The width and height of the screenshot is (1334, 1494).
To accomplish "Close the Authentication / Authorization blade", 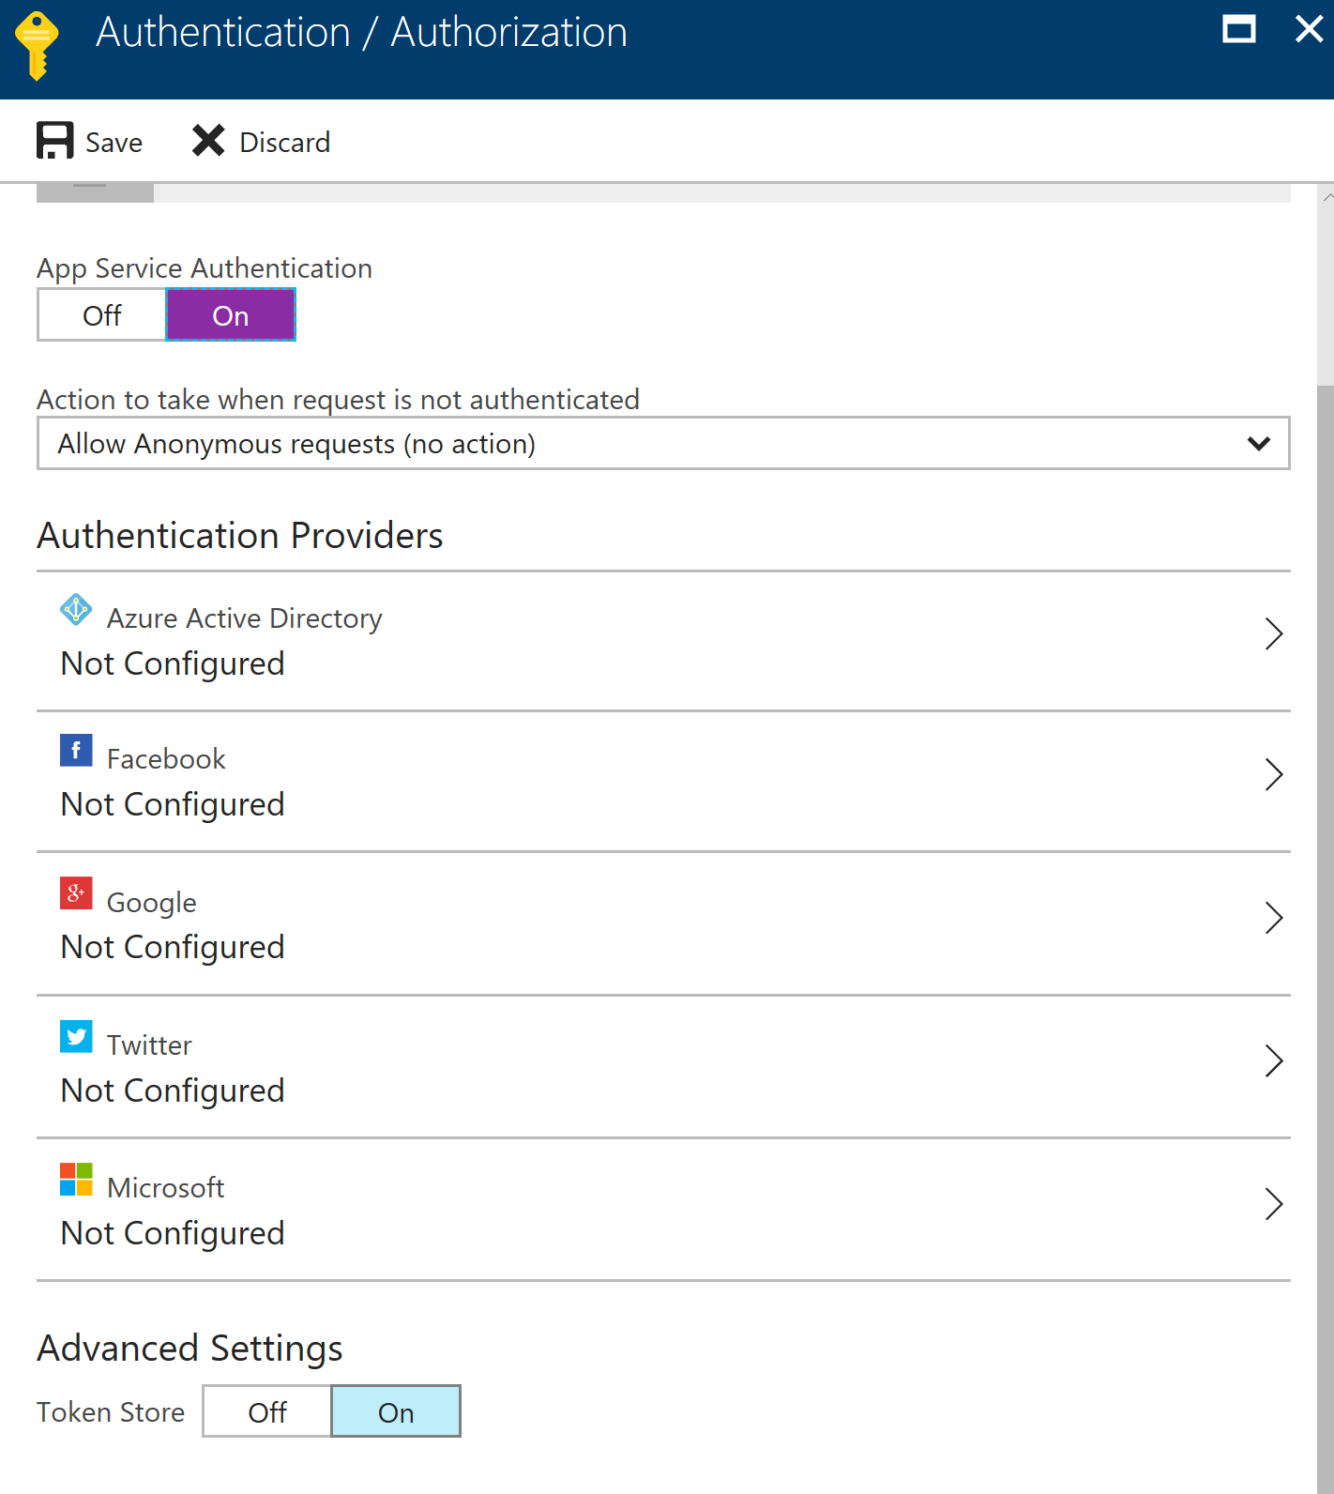I will click(x=1309, y=29).
